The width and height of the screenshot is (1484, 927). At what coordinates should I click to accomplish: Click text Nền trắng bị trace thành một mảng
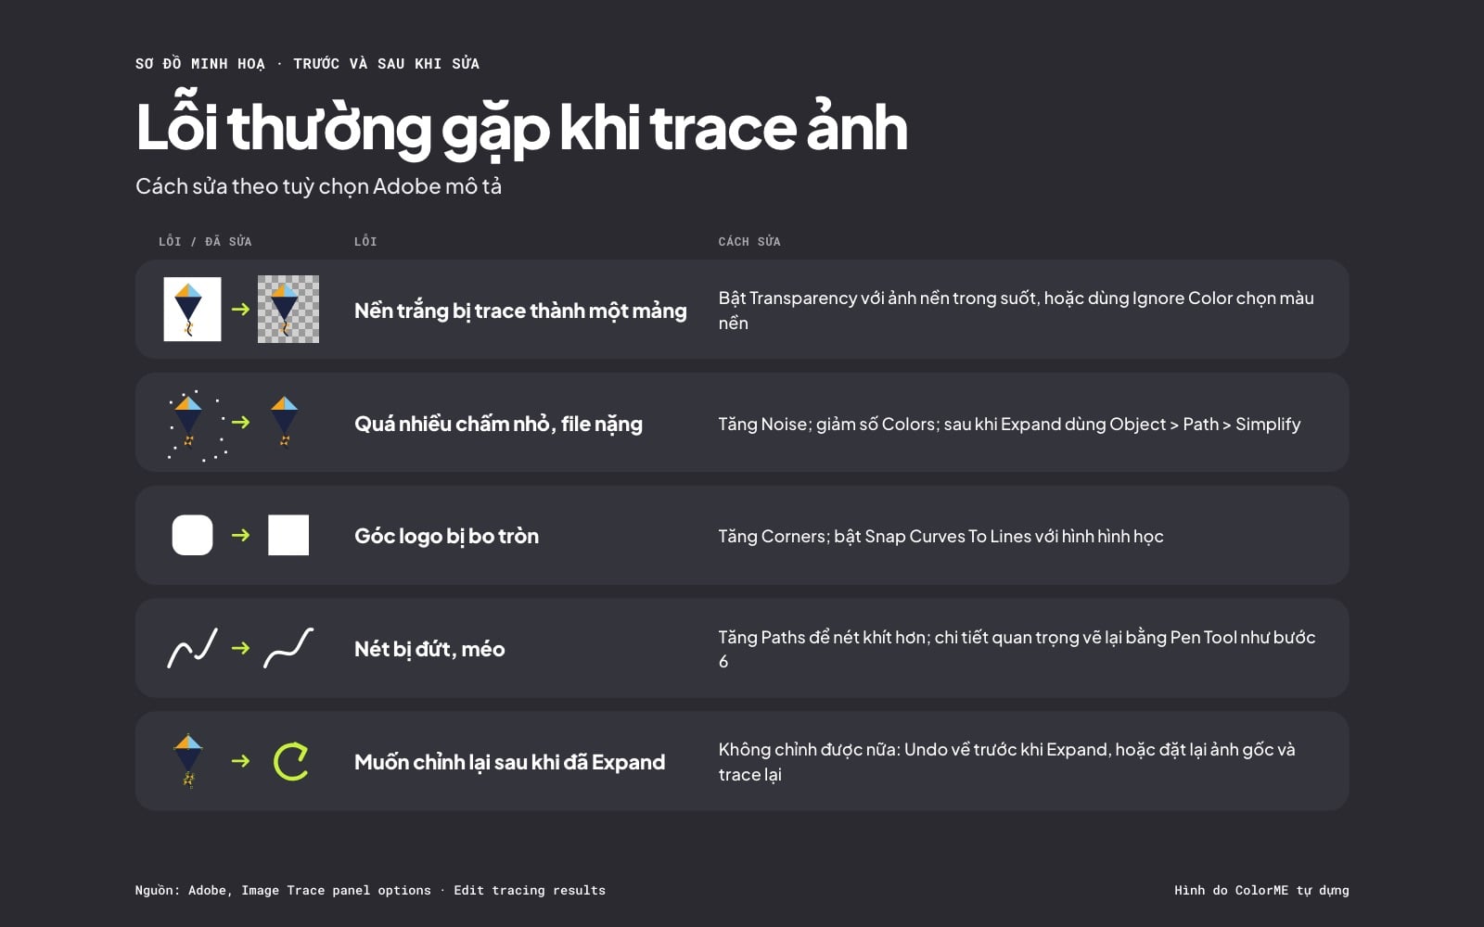point(520,311)
